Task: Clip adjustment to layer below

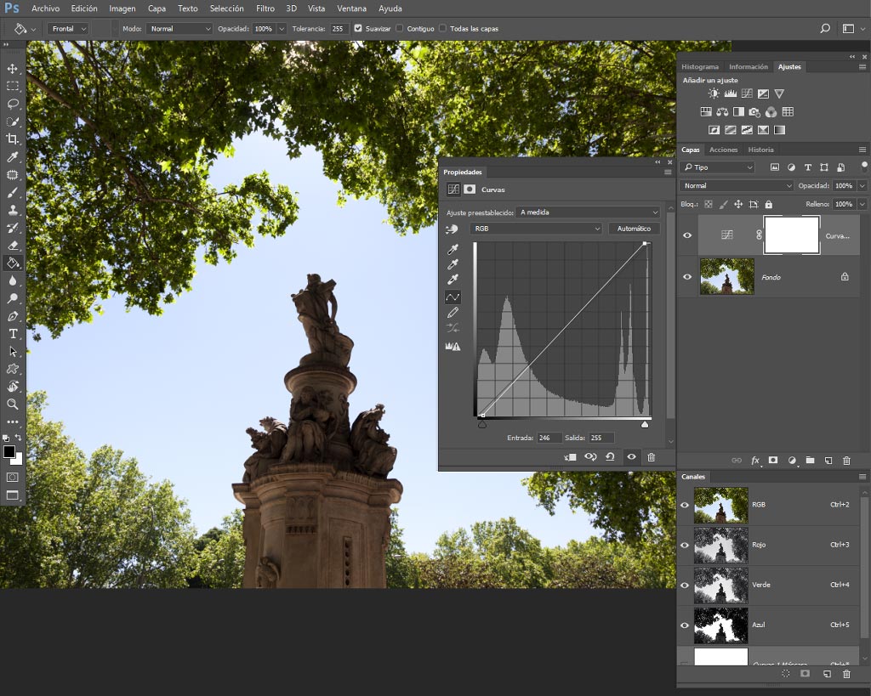Action: [x=570, y=457]
